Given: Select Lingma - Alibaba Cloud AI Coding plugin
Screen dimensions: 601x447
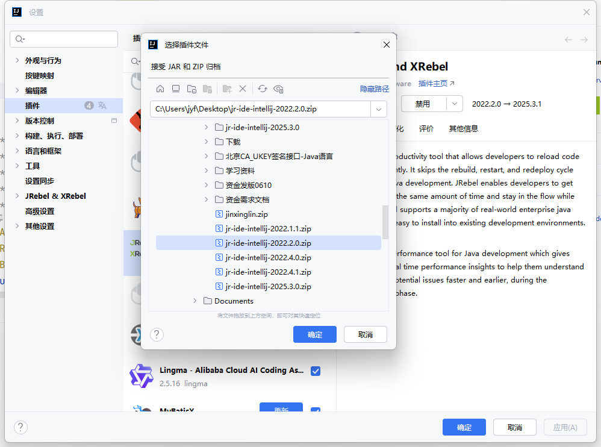Looking at the screenshot, I should (x=231, y=370).
